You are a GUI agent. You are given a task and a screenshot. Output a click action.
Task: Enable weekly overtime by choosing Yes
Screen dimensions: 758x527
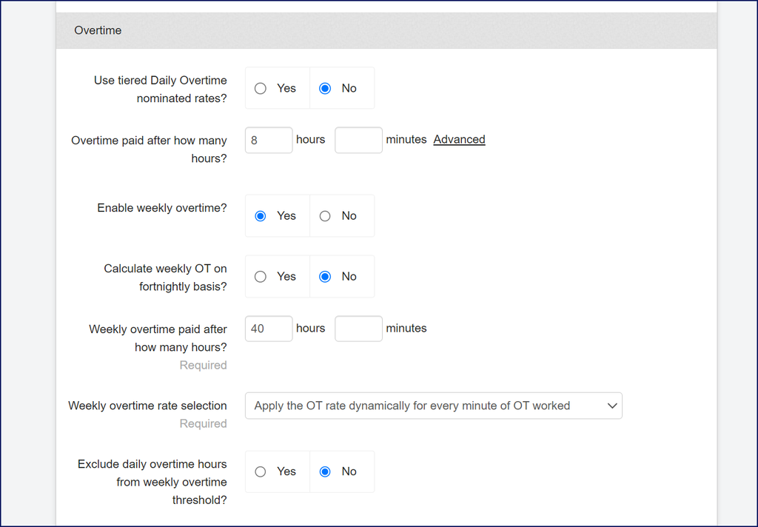(x=261, y=216)
